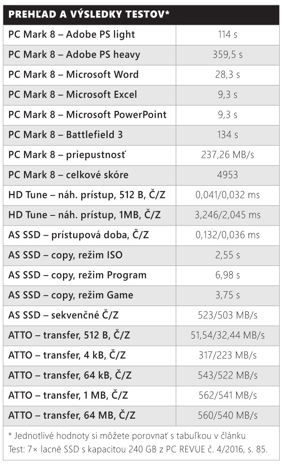Click the 359,5 s value cell
The height and width of the screenshot is (465, 282).
tap(228, 54)
